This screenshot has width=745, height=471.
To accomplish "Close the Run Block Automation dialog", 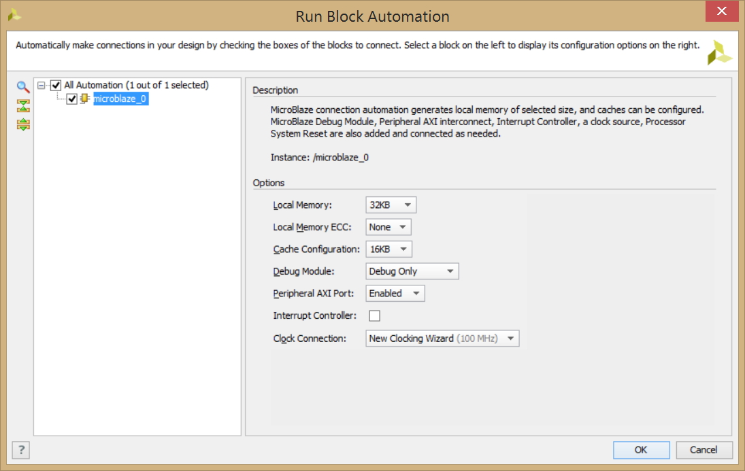I will 721,11.
